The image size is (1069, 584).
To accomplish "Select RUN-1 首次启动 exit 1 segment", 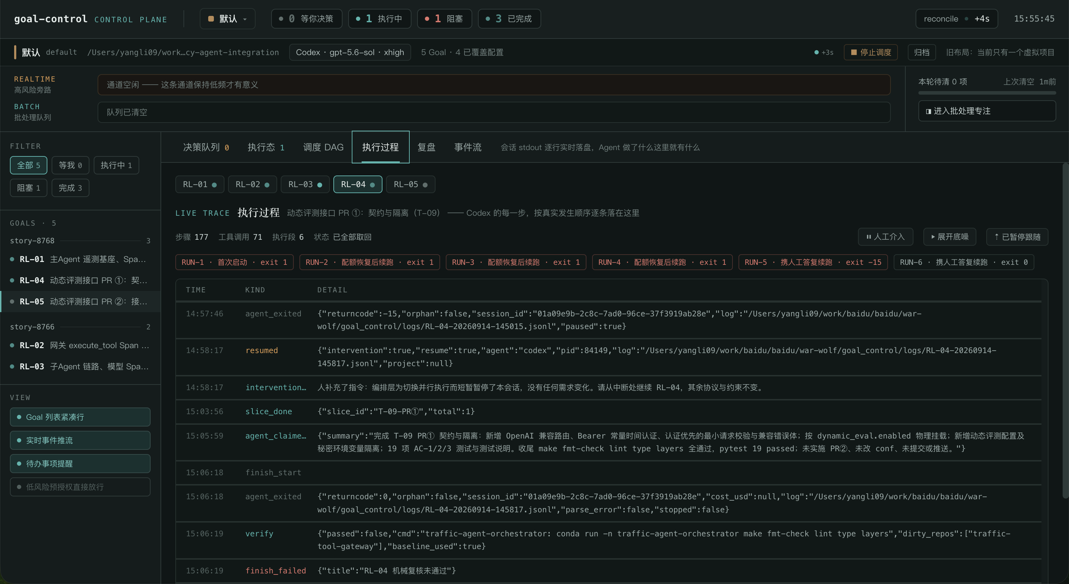I will 234,262.
